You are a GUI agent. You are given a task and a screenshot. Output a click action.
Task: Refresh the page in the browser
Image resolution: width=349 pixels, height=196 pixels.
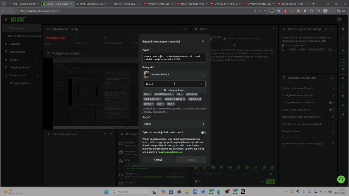click(x=10, y=11)
